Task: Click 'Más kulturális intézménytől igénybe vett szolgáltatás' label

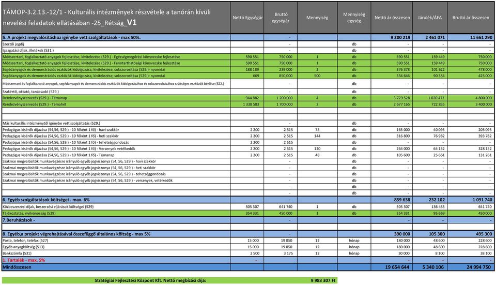Action: click(51, 124)
